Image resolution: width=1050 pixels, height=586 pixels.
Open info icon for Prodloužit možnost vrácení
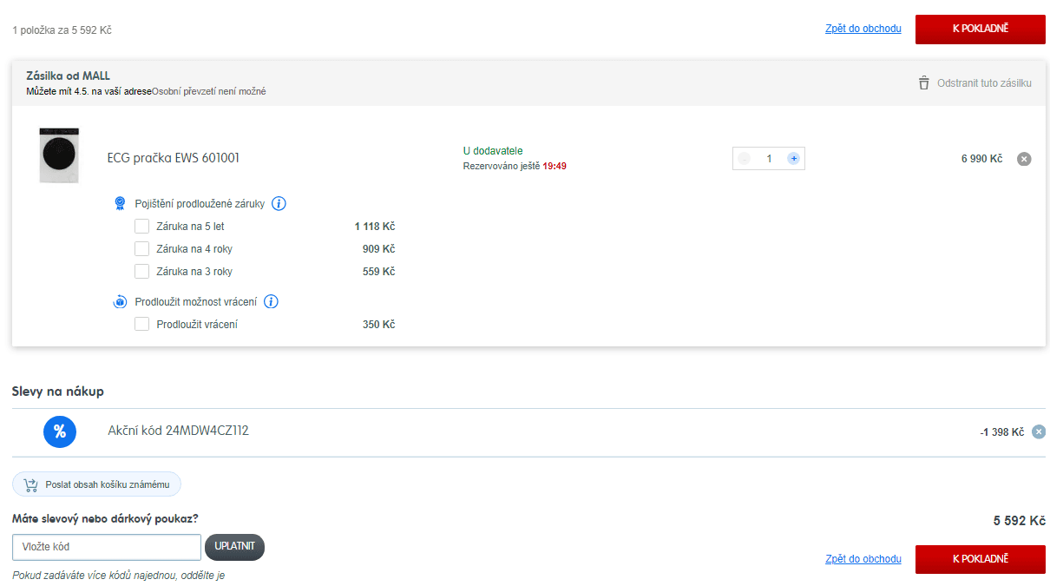click(x=271, y=302)
